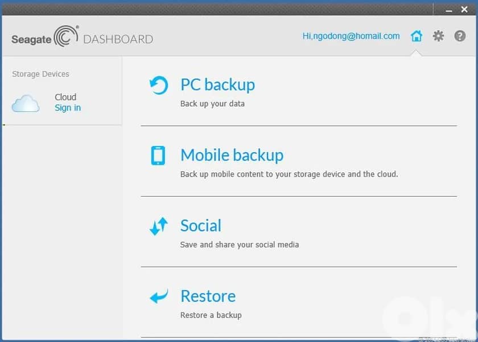Click the Storage Devices heading
The image size is (478, 342).
pos(40,74)
